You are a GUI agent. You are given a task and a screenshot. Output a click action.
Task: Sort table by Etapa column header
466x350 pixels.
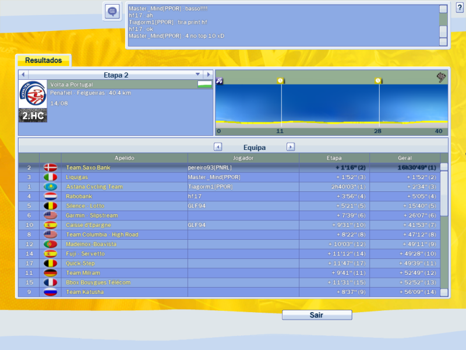334,157
